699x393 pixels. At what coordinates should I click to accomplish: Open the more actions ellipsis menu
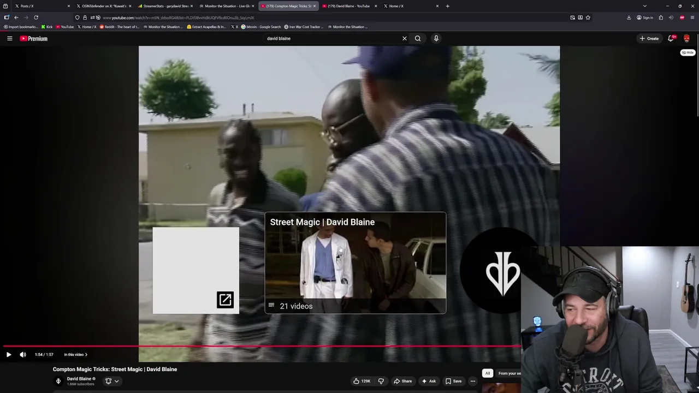coord(473,381)
